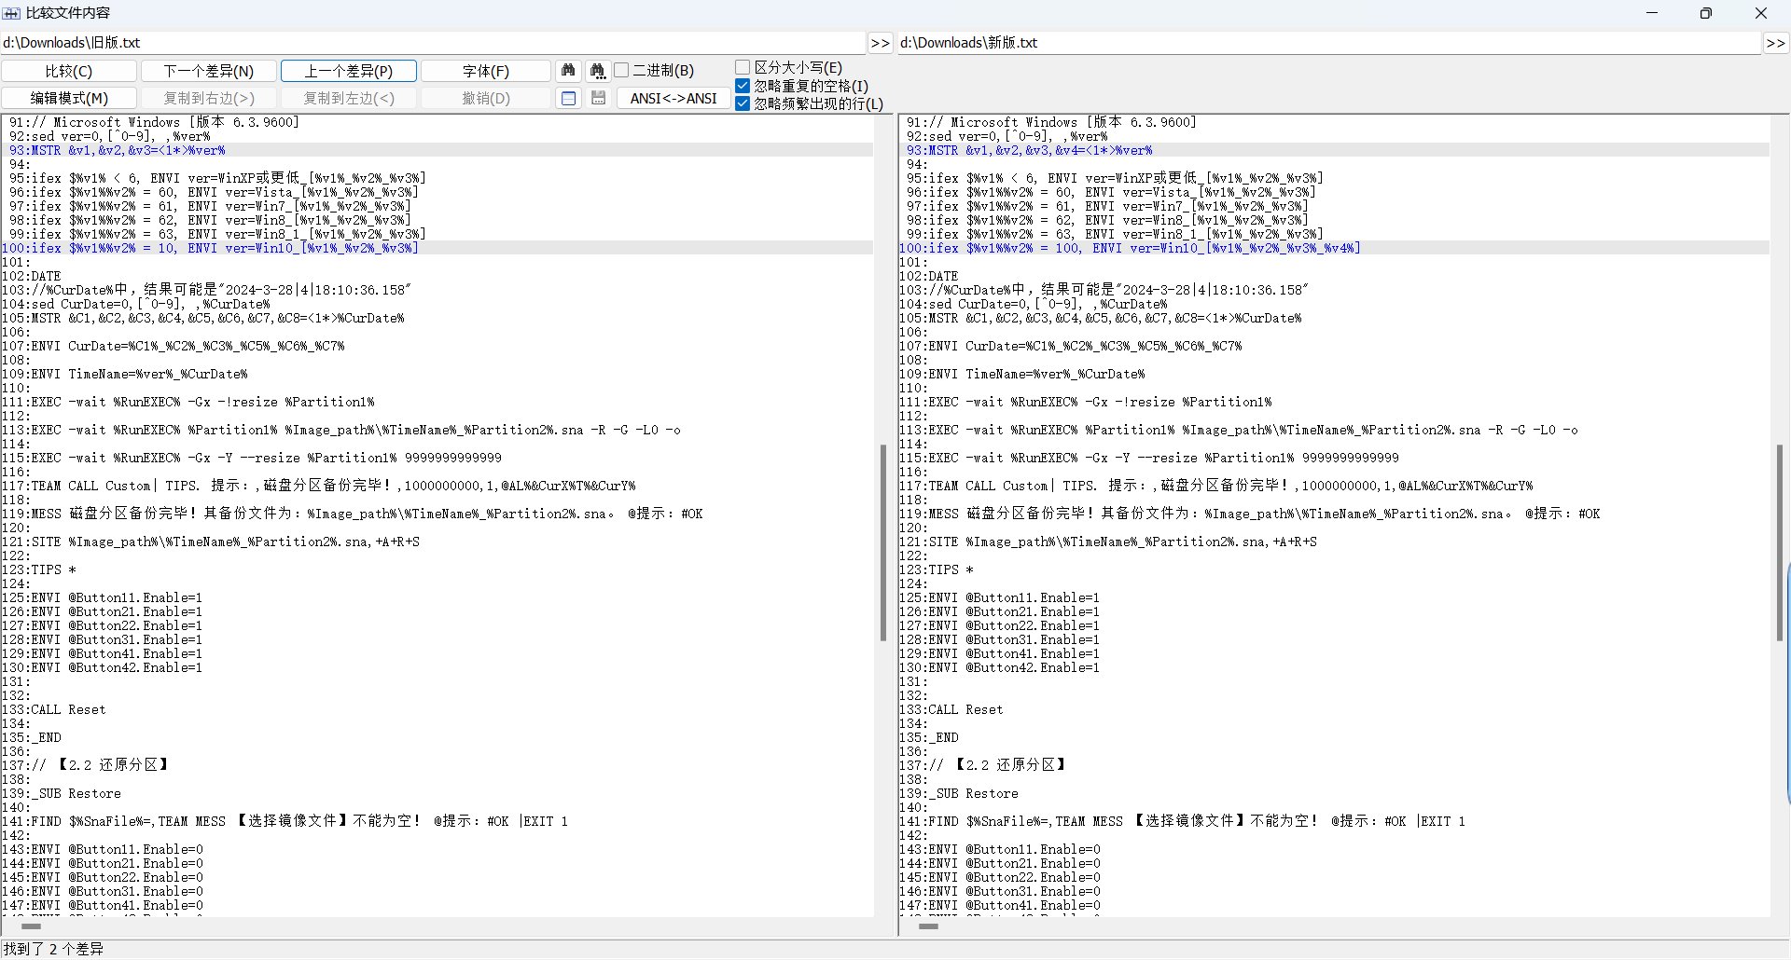The height and width of the screenshot is (960, 1791).
Task: Click the binoculars Find icon
Action: pyautogui.click(x=568, y=71)
